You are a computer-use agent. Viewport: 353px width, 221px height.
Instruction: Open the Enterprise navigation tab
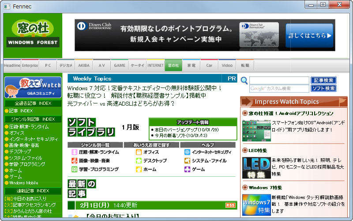(30, 65)
